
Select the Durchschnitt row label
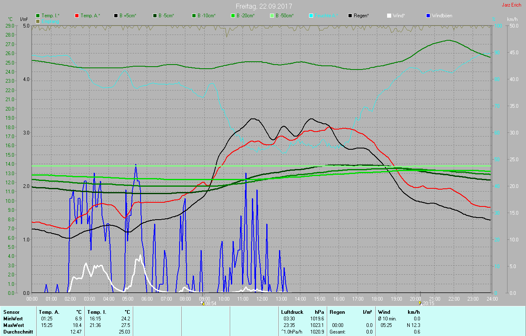coord(18,331)
